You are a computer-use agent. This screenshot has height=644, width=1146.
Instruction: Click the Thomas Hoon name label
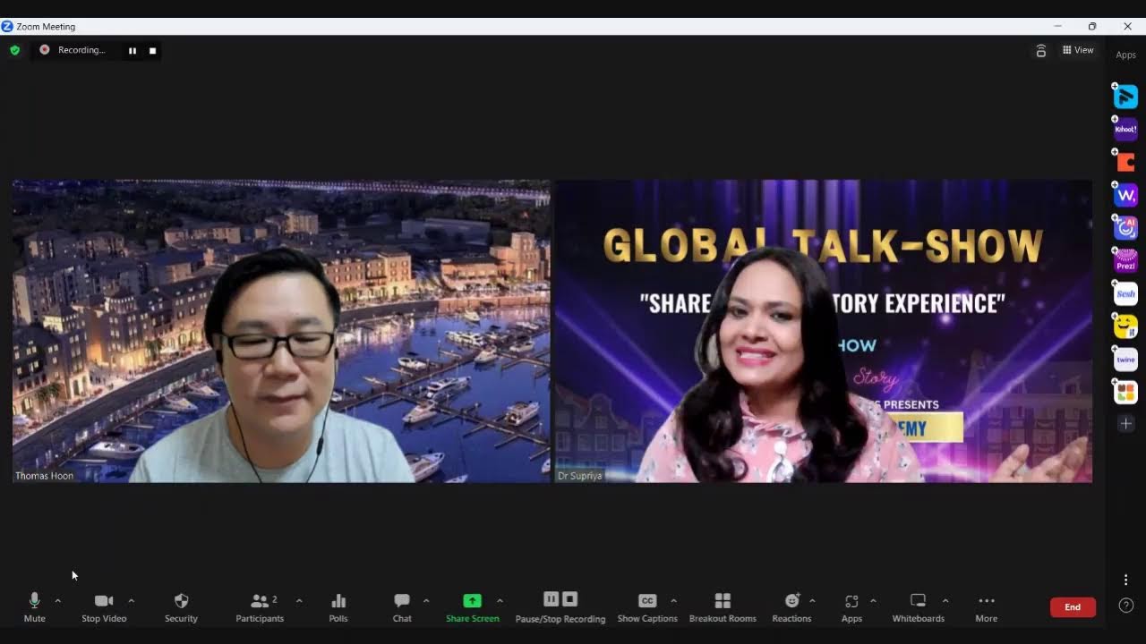click(x=45, y=476)
